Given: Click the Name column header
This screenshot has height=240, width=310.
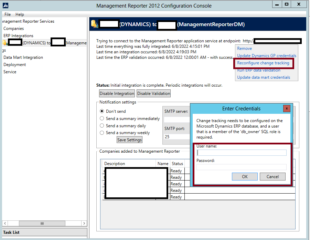Looking at the screenshot, I should [163, 164].
